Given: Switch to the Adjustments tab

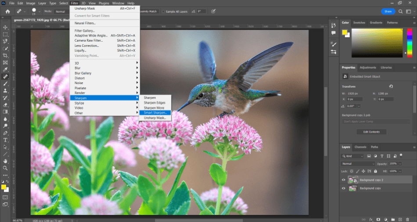Looking at the screenshot, I should [x=368, y=67].
